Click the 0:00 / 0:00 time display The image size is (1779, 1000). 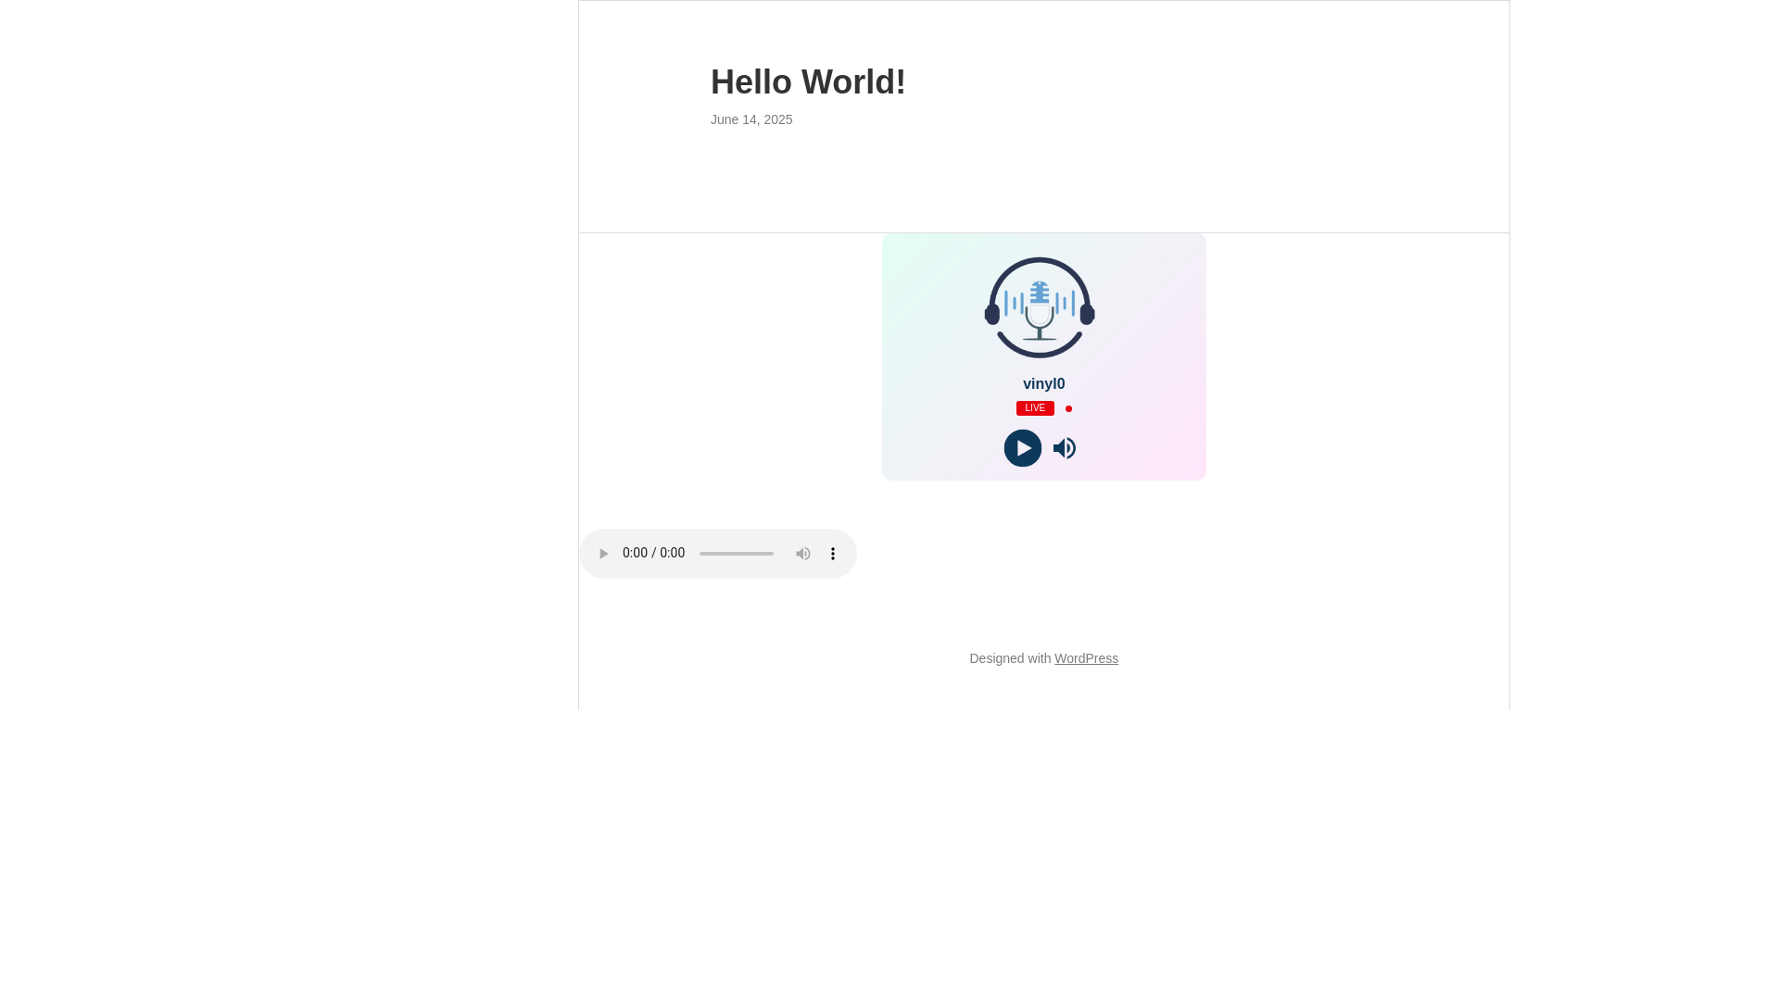coord(653,553)
